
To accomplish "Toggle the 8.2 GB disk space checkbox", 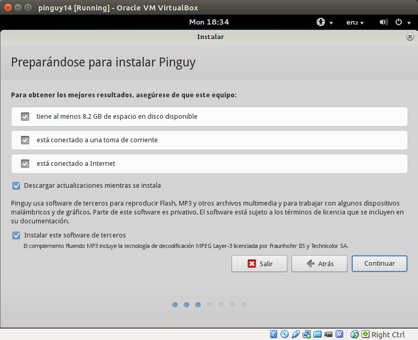I will click(25, 117).
